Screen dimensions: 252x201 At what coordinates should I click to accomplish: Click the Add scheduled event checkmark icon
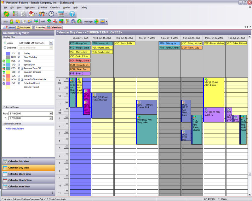(x=73, y=21)
